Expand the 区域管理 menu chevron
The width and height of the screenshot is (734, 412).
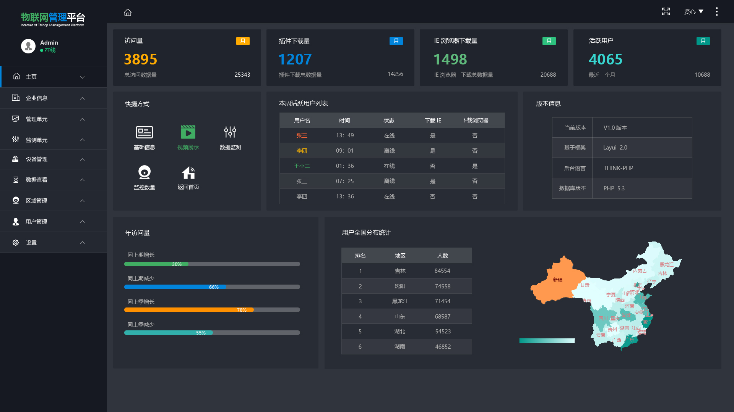(x=82, y=201)
